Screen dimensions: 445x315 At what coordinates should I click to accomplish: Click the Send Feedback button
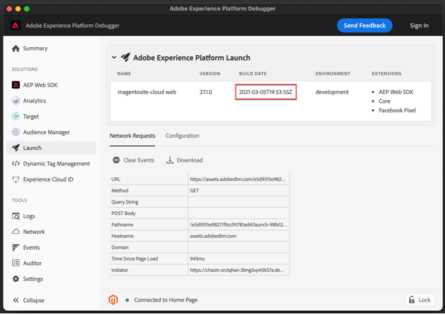click(x=364, y=26)
